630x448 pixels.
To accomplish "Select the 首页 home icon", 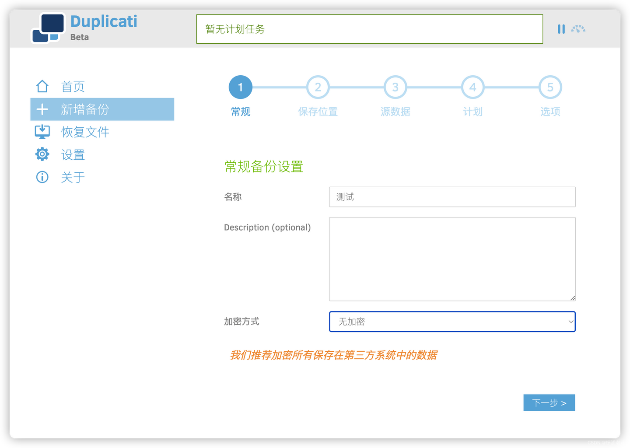I will (x=42, y=86).
